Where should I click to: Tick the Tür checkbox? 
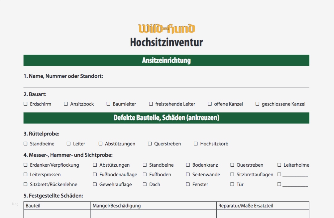click(232, 184)
